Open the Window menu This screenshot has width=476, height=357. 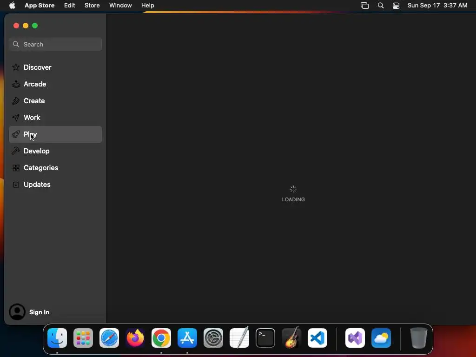pos(120,6)
